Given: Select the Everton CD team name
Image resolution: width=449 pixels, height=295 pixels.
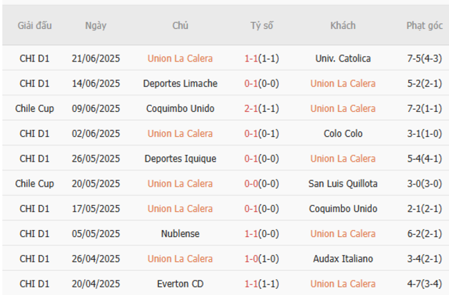Looking at the screenshot, I should (180, 283).
